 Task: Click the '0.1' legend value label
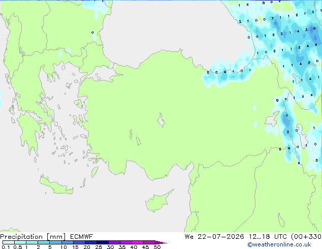(x=6, y=247)
